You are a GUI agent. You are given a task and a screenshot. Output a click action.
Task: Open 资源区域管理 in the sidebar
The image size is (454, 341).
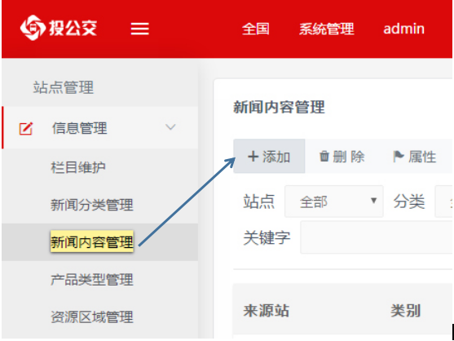pos(92,317)
